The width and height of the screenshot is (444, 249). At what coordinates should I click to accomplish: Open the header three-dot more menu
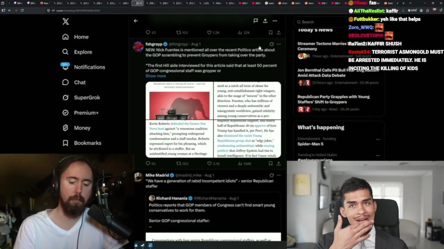pyautogui.click(x=275, y=21)
